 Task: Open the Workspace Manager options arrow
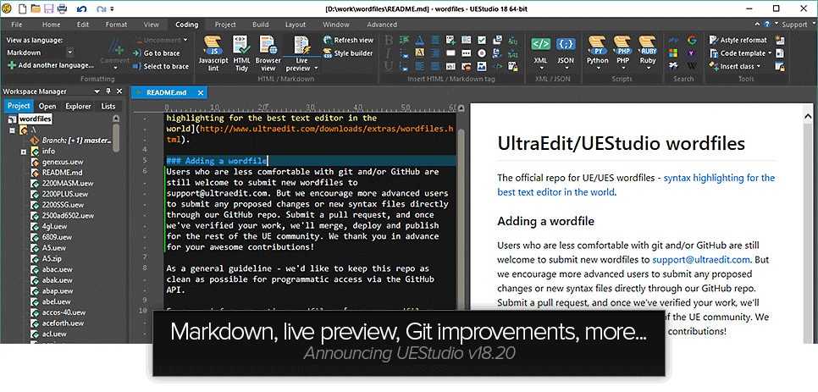97,91
